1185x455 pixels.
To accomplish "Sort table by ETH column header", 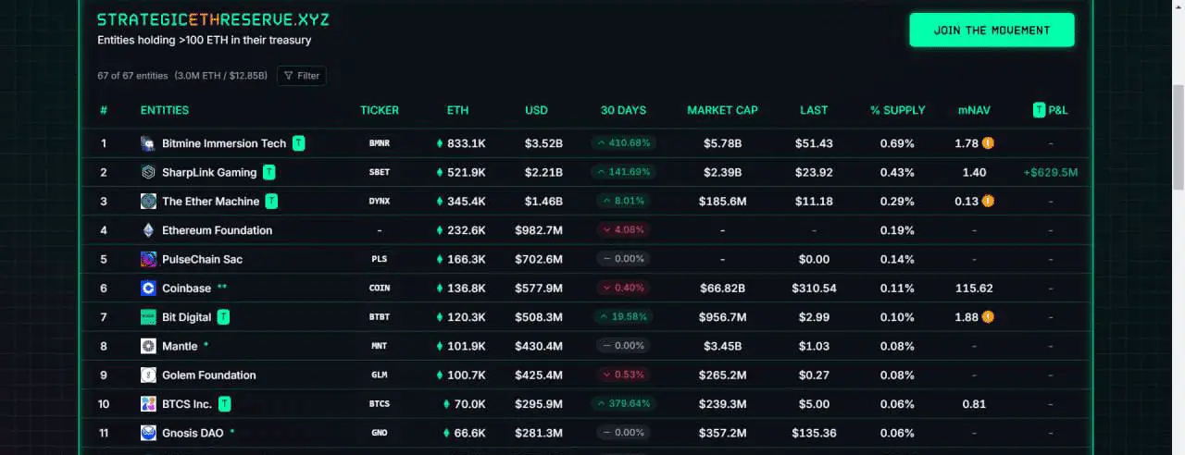I will click(457, 110).
